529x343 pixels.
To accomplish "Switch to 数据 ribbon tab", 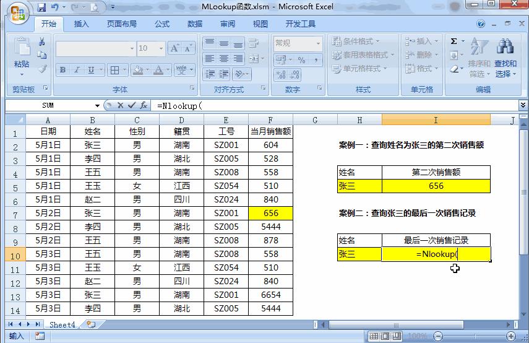I will pyautogui.click(x=195, y=24).
